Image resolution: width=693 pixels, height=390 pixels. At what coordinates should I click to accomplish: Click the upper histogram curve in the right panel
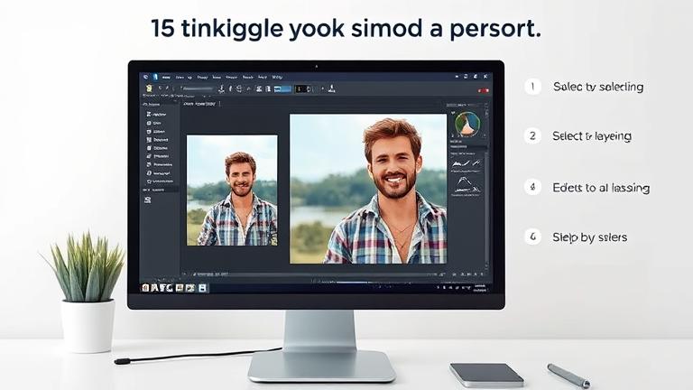466,164
